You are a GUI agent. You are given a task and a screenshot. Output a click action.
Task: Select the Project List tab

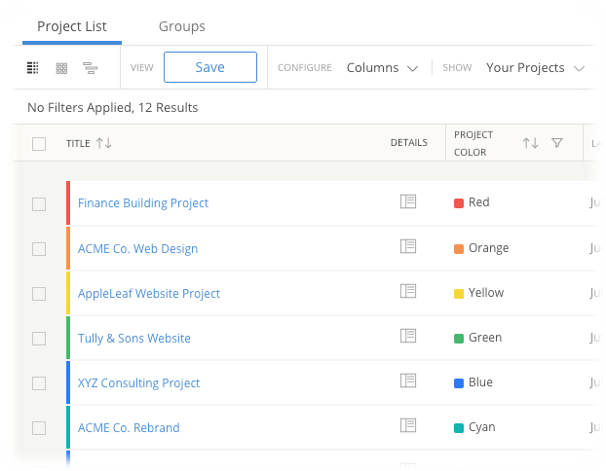(x=72, y=26)
